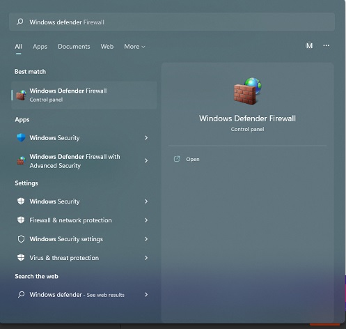The image size is (346, 329).
Task: Click Open in the preview pane
Action: (x=193, y=159)
